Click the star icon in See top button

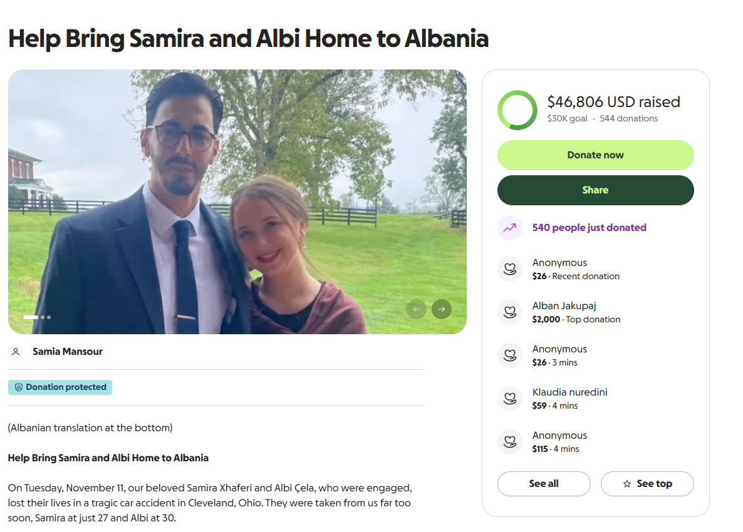[x=627, y=484]
